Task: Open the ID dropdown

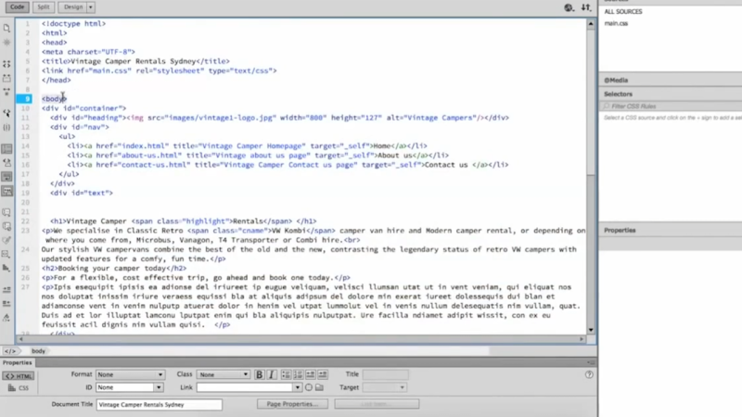Action: [x=129, y=387]
